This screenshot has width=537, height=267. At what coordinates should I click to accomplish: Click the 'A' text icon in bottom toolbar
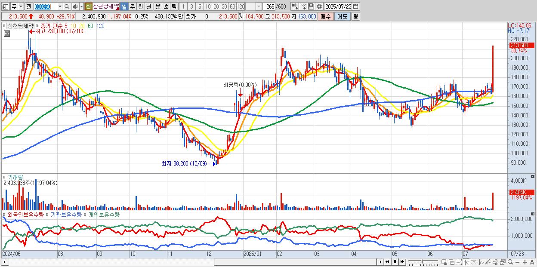[532, 262]
